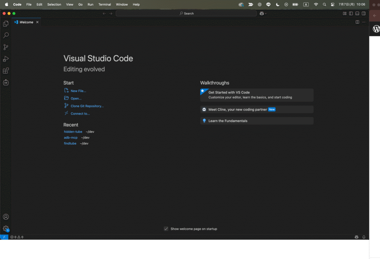Open Control Center in the menu bar
Screen dimensions: 380x259
(x=332, y=4)
